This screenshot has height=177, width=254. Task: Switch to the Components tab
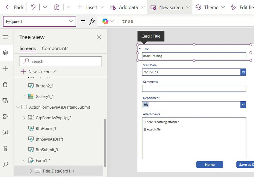click(55, 48)
